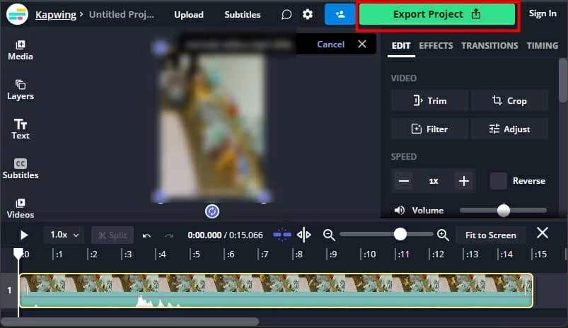The width and height of the screenshot is (568, 328).
Task: Increase video speed with plus button
Action: pyautogui.click(x=463, y=181)
